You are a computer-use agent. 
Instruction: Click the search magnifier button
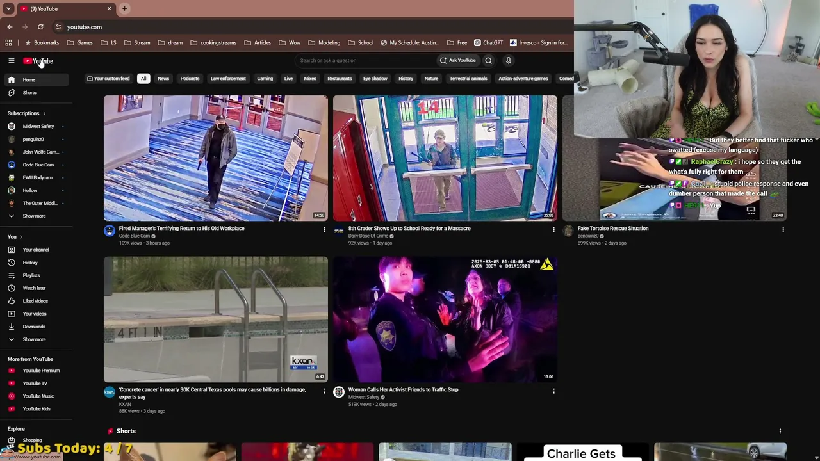click(x=488, y=61)
